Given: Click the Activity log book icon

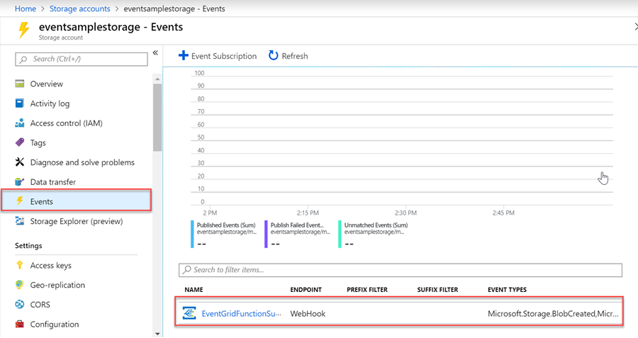Looking at the screenshot, I should tap(20, 103).
